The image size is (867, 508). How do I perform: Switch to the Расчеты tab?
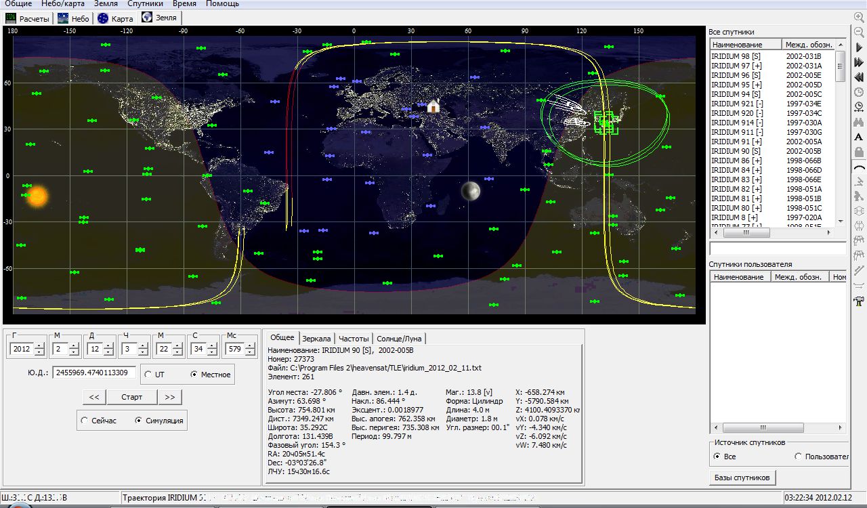click(28, 18)
